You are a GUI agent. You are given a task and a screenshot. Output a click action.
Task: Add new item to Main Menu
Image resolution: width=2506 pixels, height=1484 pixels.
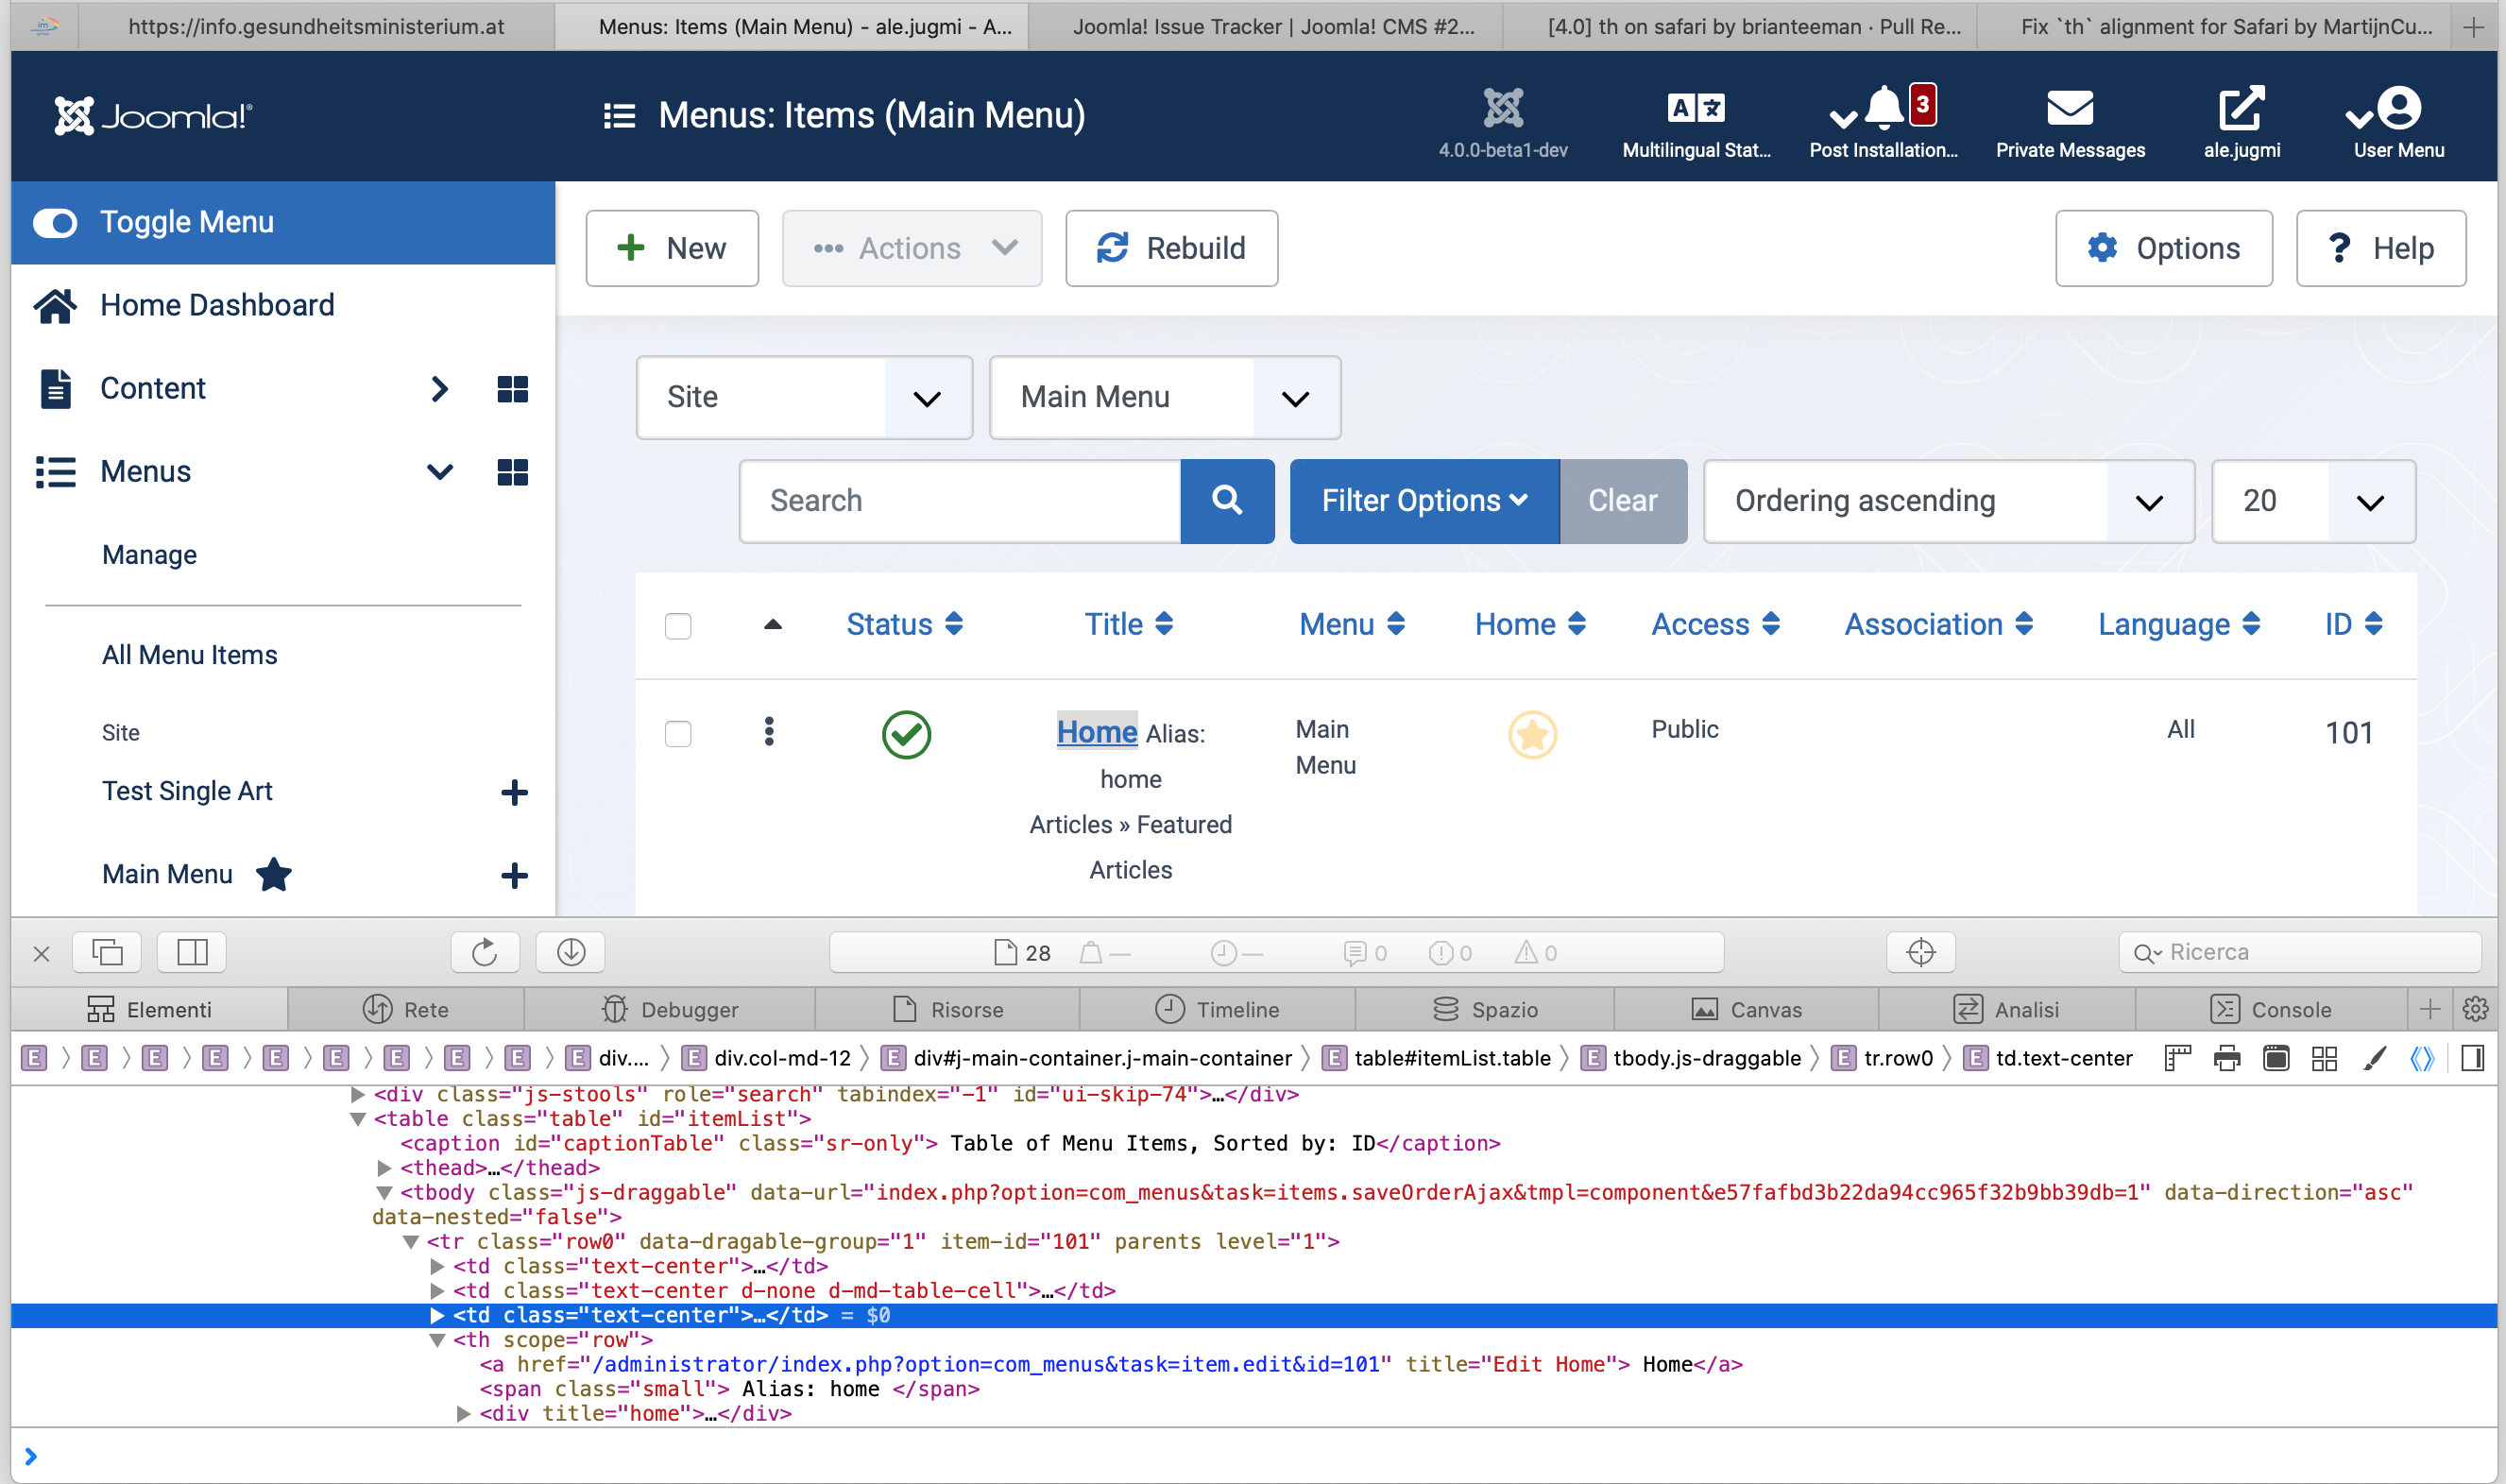click(x=514, y=875)
